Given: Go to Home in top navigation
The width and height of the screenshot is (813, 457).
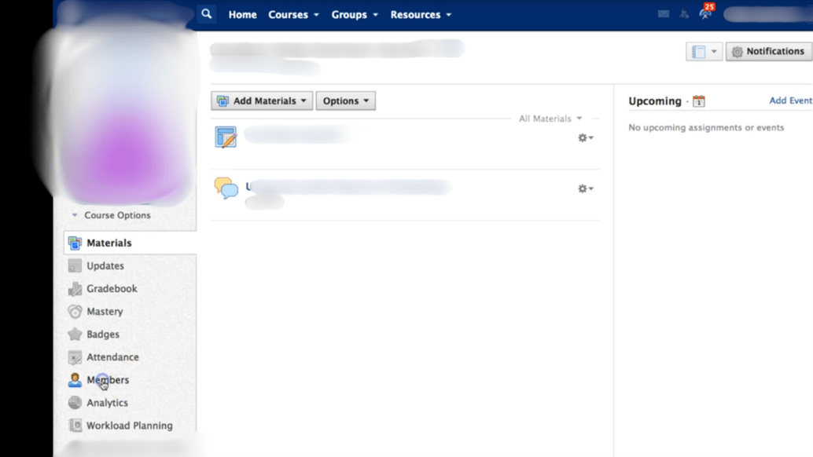Looking at the screenshot, I should [x=243, y=14].
